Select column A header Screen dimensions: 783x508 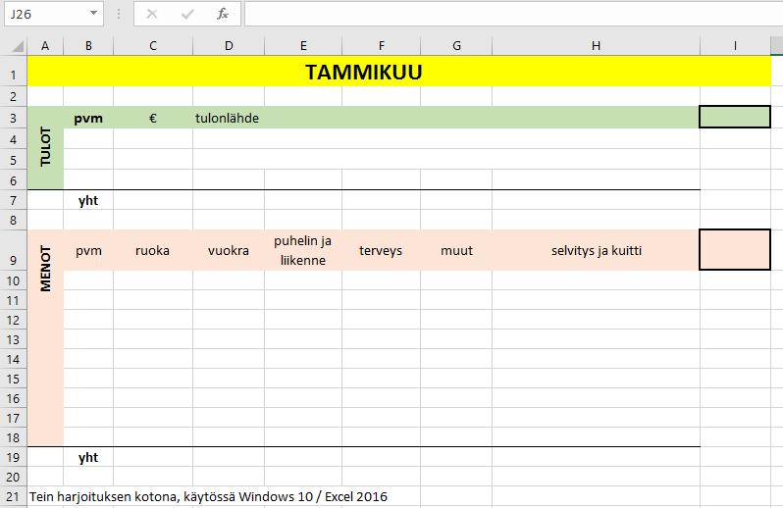coord(45,46)
